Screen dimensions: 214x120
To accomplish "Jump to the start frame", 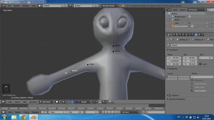I will tap(103, 112).
